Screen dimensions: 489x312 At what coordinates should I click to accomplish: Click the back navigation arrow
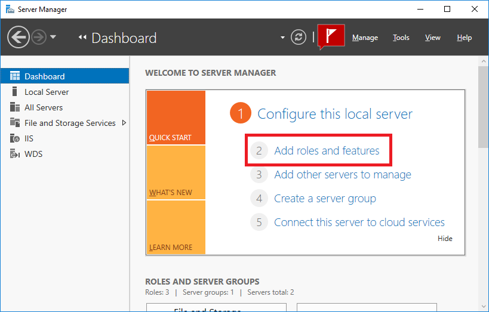[x=19, y=37]
